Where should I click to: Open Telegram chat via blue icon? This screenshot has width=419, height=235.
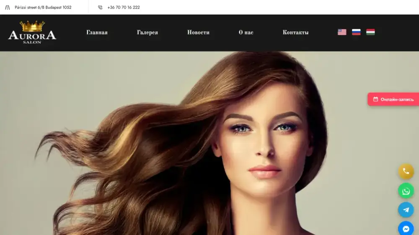(x=406, y=209)
